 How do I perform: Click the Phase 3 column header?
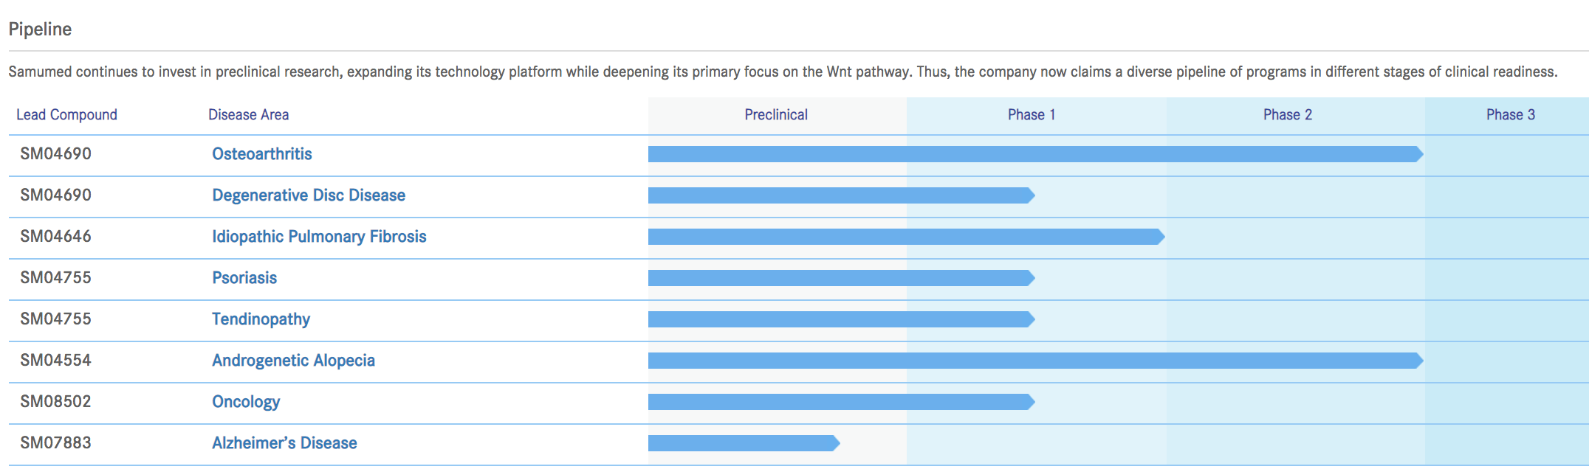[x=1510, y=115]
